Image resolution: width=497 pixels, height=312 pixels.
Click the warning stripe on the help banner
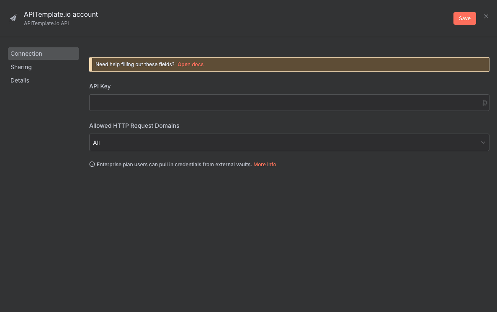90,64
